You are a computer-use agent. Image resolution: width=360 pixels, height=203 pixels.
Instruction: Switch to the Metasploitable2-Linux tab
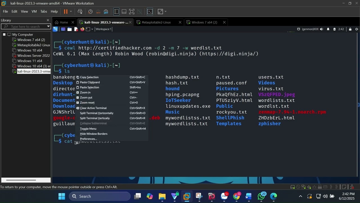(156, 22)
